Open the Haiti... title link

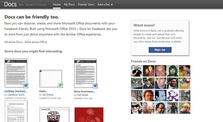pos(43,91)
